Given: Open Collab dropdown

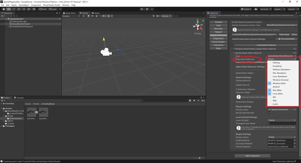Looking at the screenshot, I should pos(246,9).
